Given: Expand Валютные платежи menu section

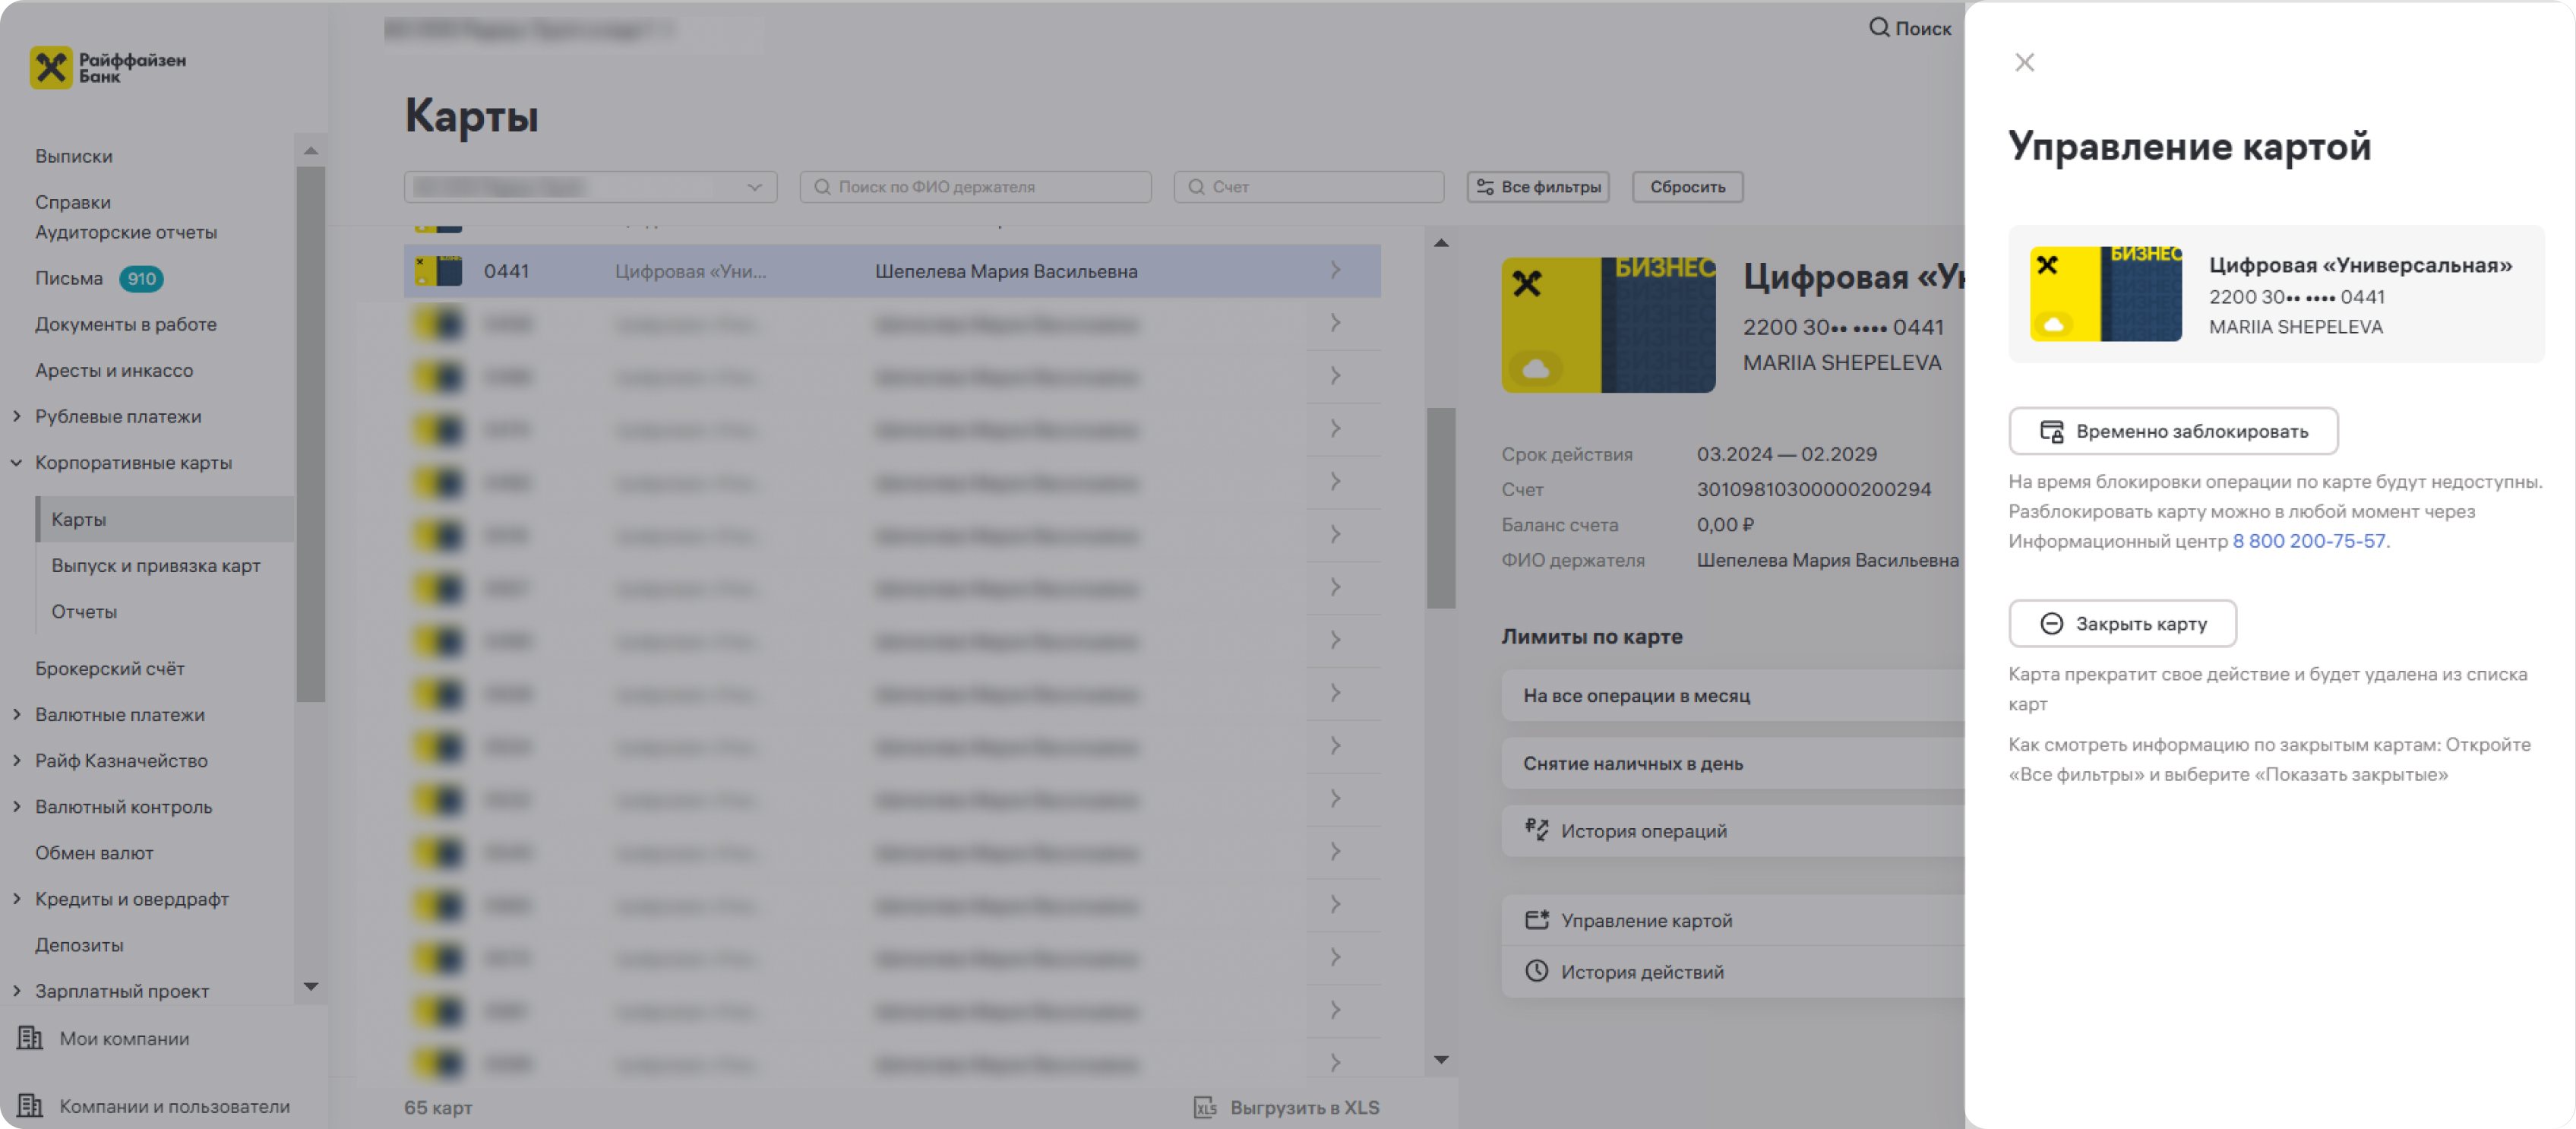Looking at the screenshot, I should click(17, 714).
